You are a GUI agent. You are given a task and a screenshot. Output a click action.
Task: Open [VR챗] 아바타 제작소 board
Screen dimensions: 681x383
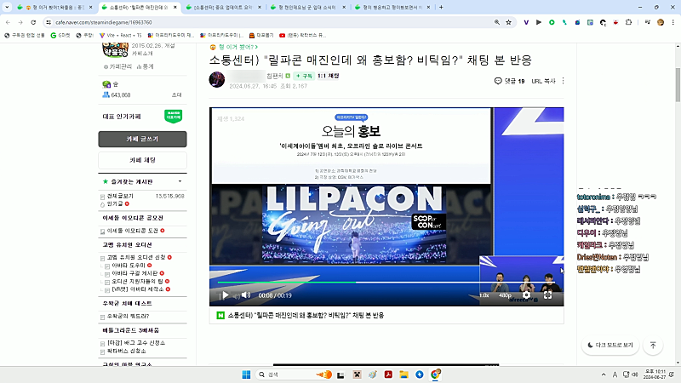(x=138, y=289)
